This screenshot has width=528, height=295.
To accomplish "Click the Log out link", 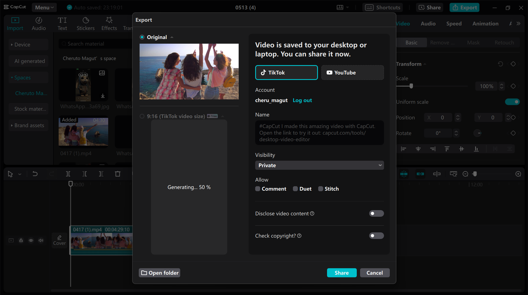I will [x=302, y=100].
